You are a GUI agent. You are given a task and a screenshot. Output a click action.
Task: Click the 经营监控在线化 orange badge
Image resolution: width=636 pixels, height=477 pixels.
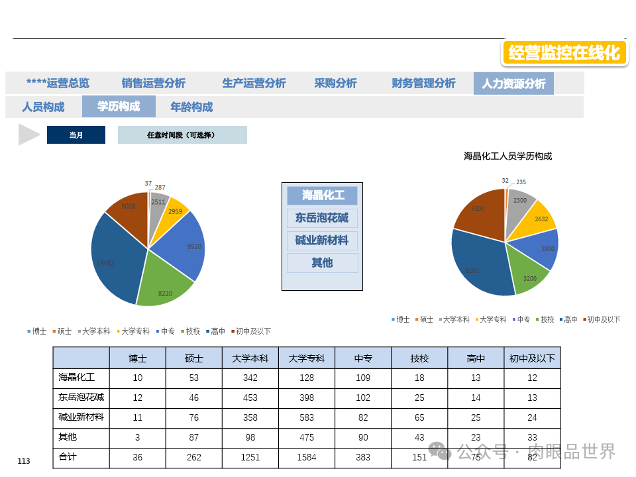coord(564,53)
